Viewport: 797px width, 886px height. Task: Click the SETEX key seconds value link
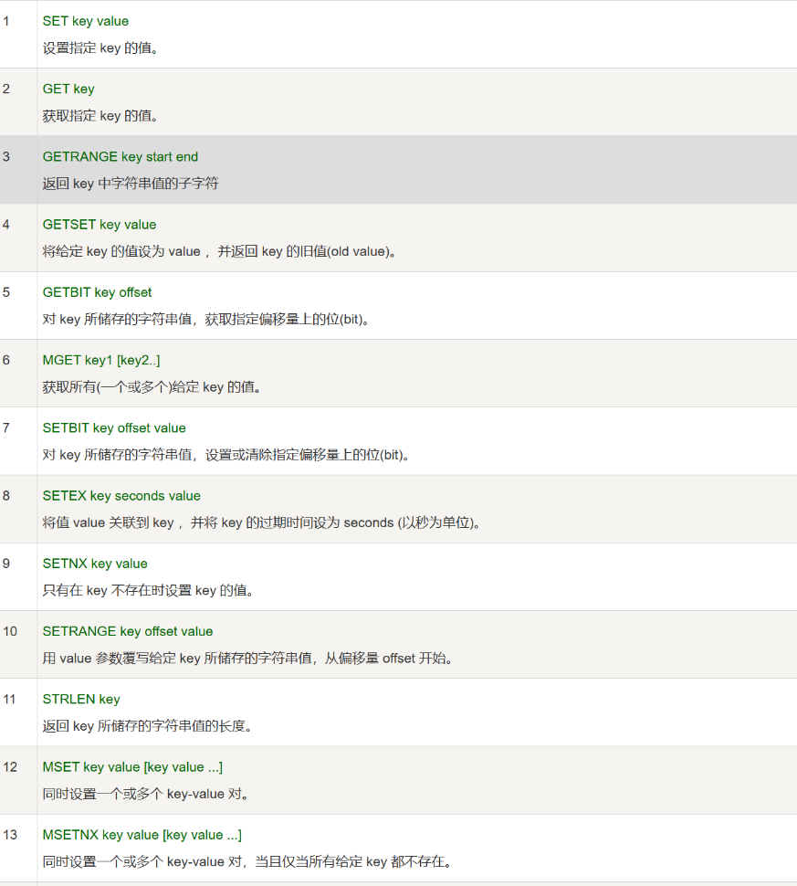point(121,496)
